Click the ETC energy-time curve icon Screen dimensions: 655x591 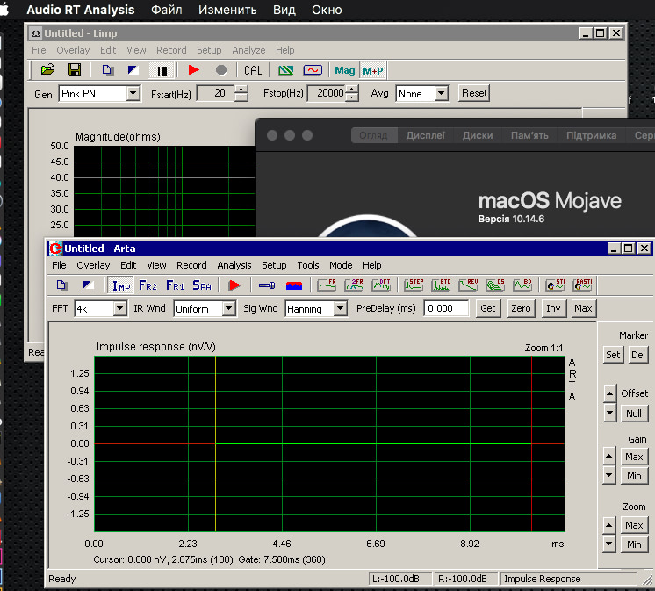coord(442,285)
